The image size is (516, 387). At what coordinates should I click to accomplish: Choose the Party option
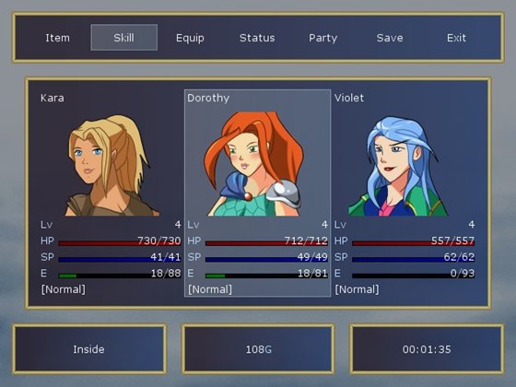click(x=323, y=38)
